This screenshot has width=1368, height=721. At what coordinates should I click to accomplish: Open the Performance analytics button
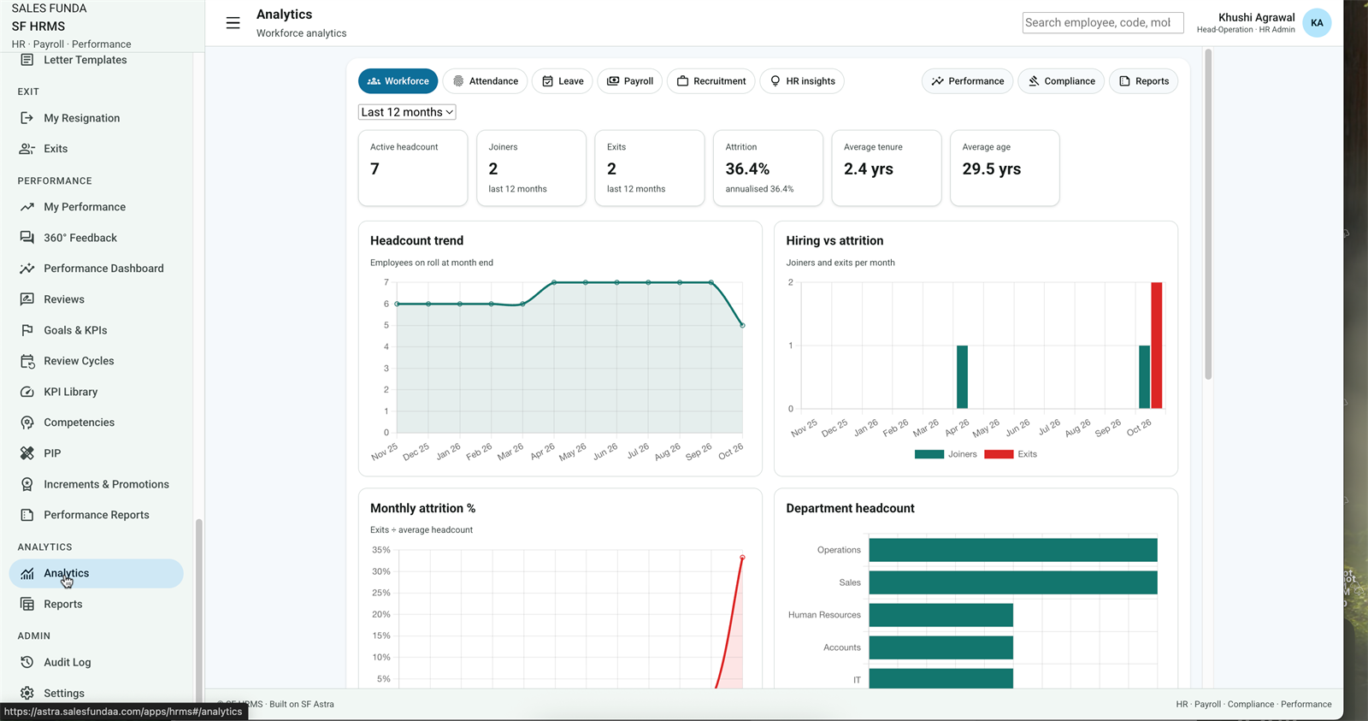tap(968, 81)
